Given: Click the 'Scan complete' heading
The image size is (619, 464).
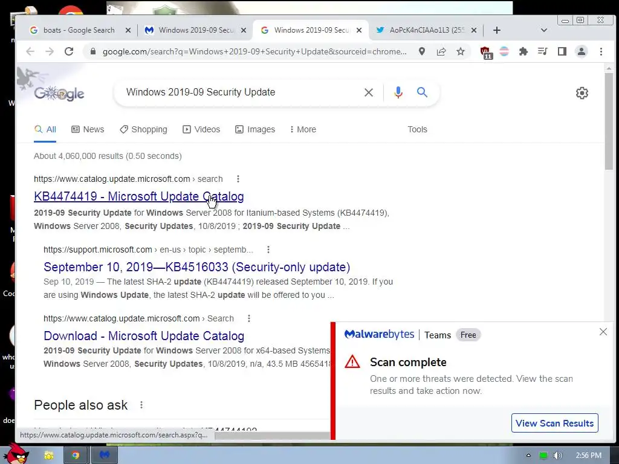Looking at the screenshot, I should pos(408,362).
